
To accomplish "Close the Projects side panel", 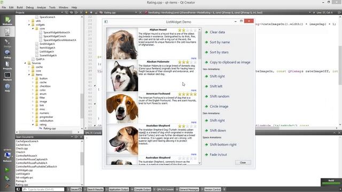I will click(x=81, y=13).
